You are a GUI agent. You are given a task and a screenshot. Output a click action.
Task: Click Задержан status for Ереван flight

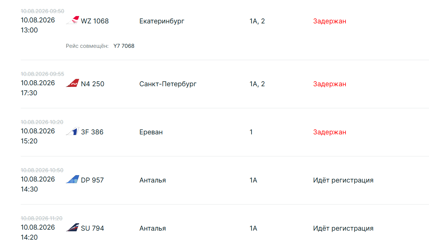click(330, 132)
